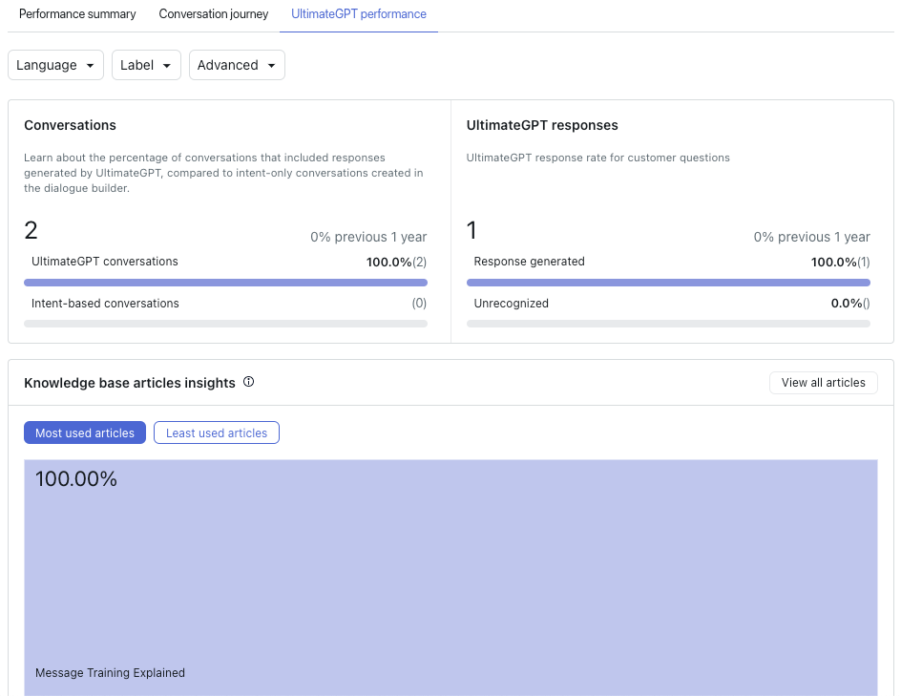Expand the Advanced filters dropdown
The image size is (901, 696).
[x=237, y=65]
